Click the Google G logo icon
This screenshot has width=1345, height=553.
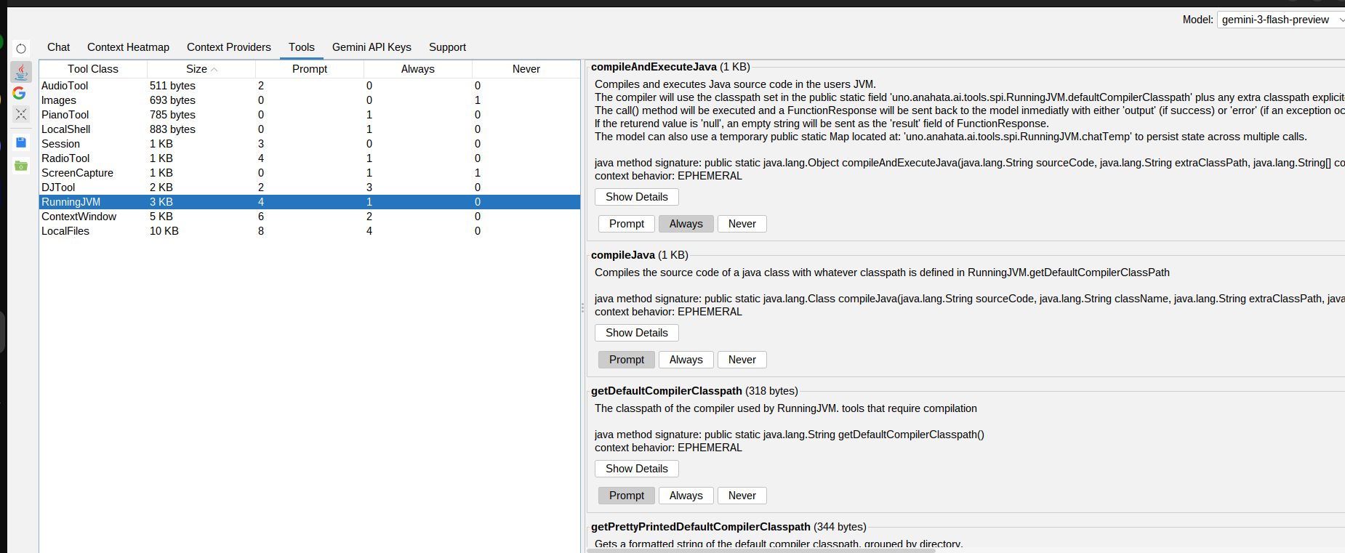pyautogui.click(x=20, y=93)
